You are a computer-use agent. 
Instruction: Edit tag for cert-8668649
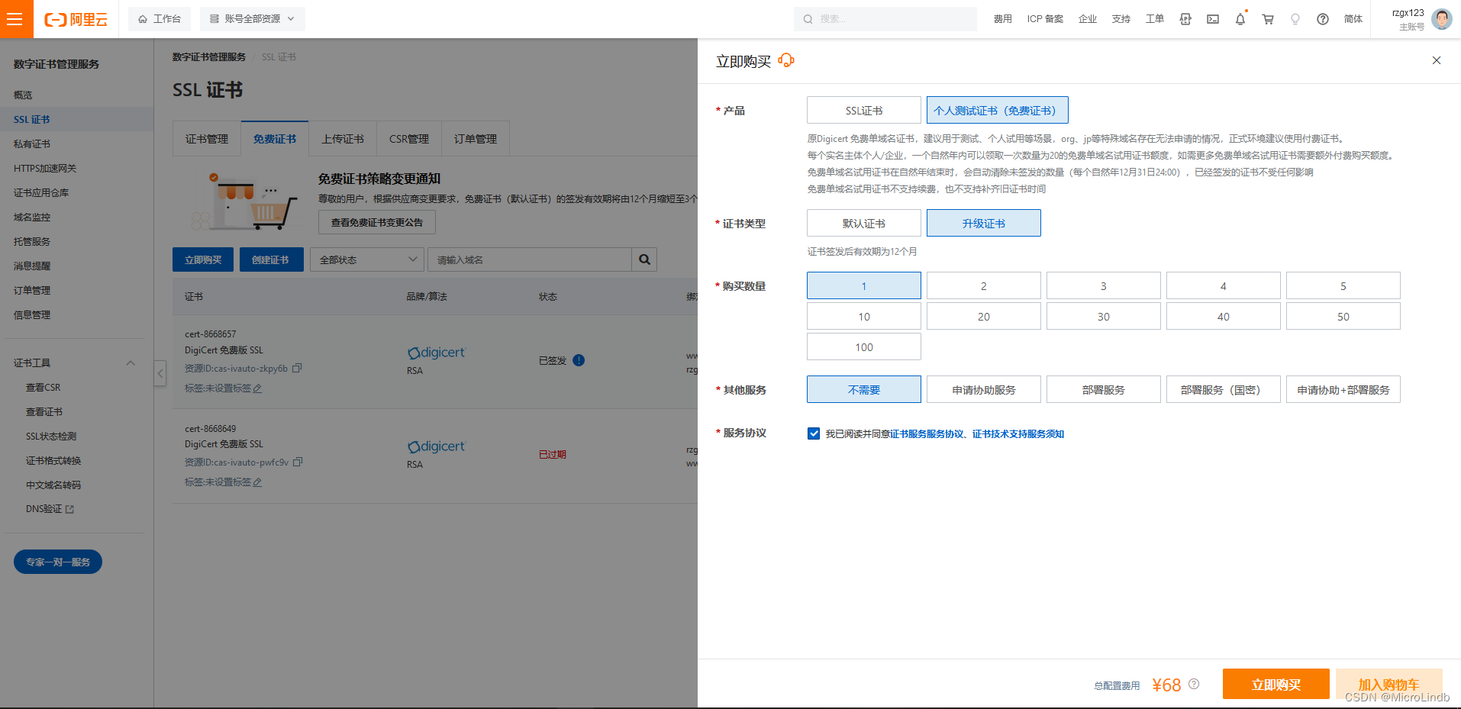click(x=257, y=482)
